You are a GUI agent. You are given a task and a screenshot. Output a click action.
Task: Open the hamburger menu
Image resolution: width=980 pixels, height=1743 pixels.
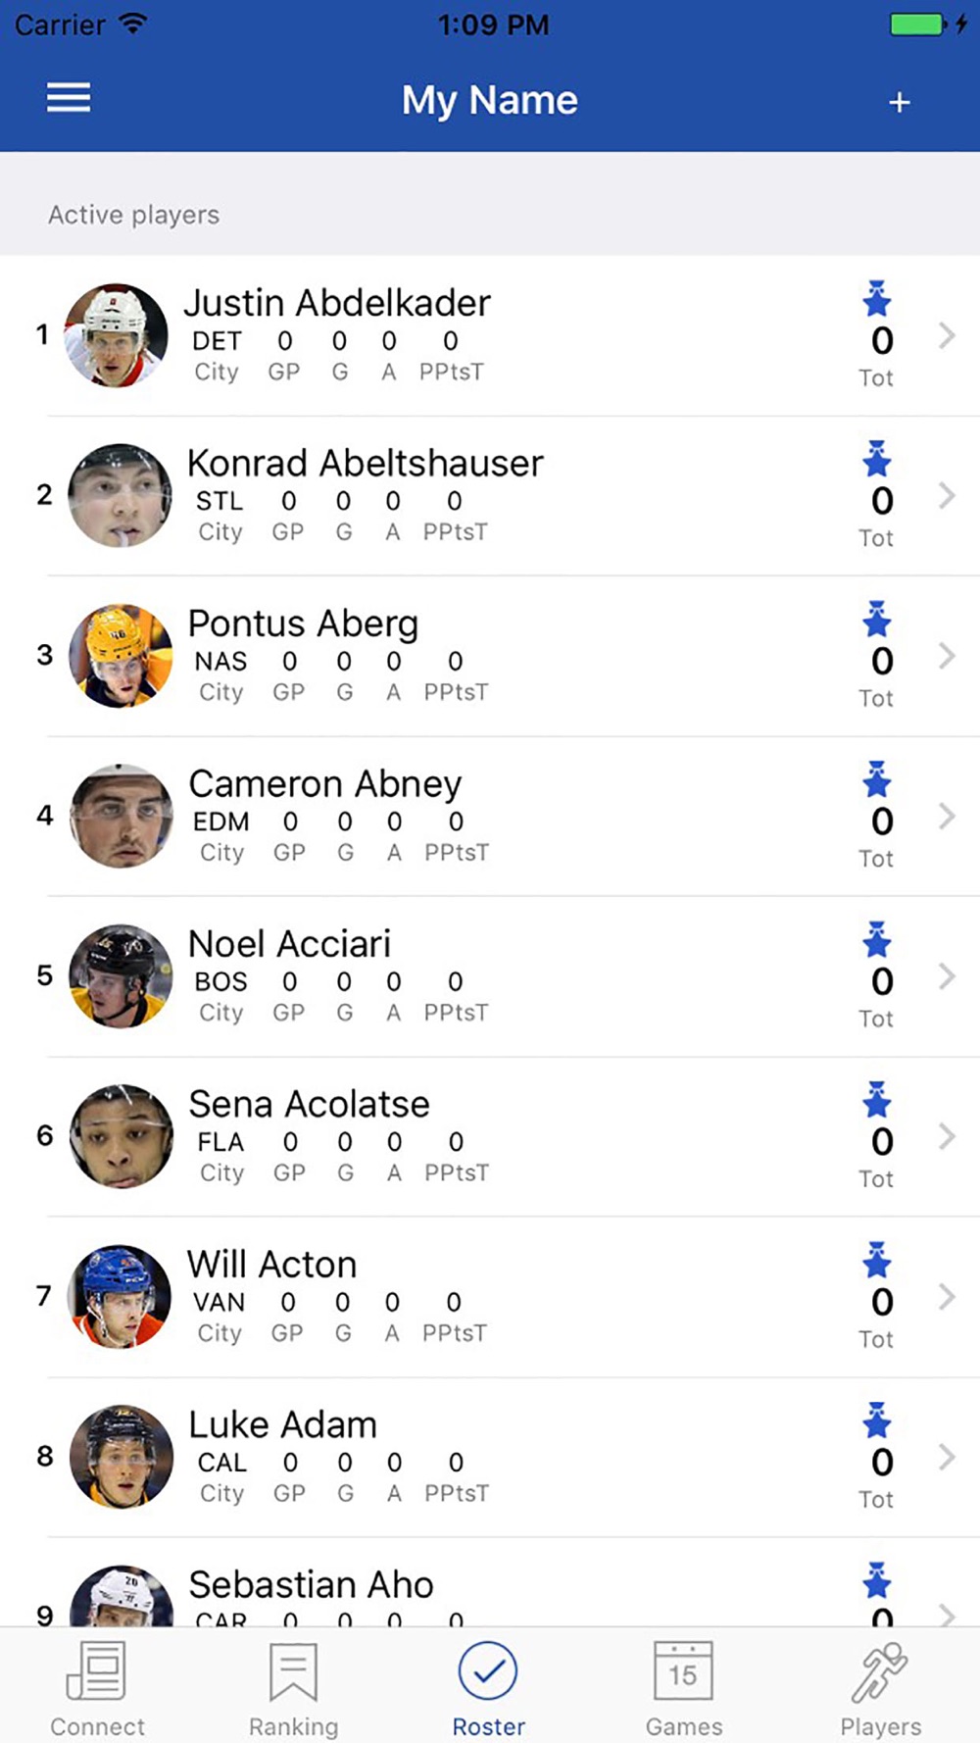[69, 98]
